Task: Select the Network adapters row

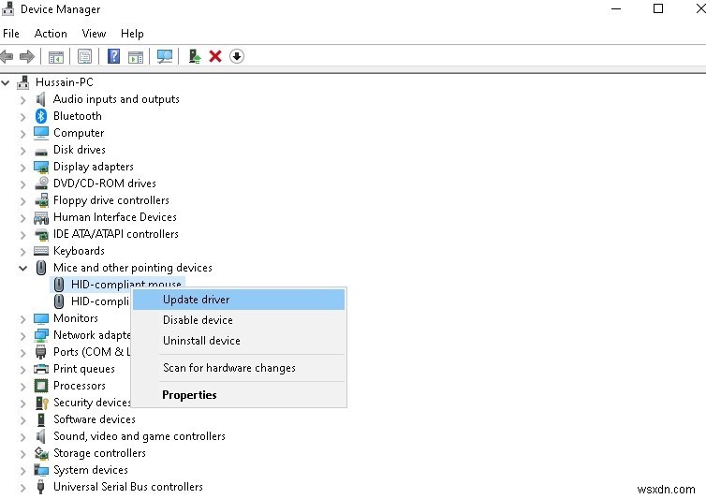Action: click(92, 335)
